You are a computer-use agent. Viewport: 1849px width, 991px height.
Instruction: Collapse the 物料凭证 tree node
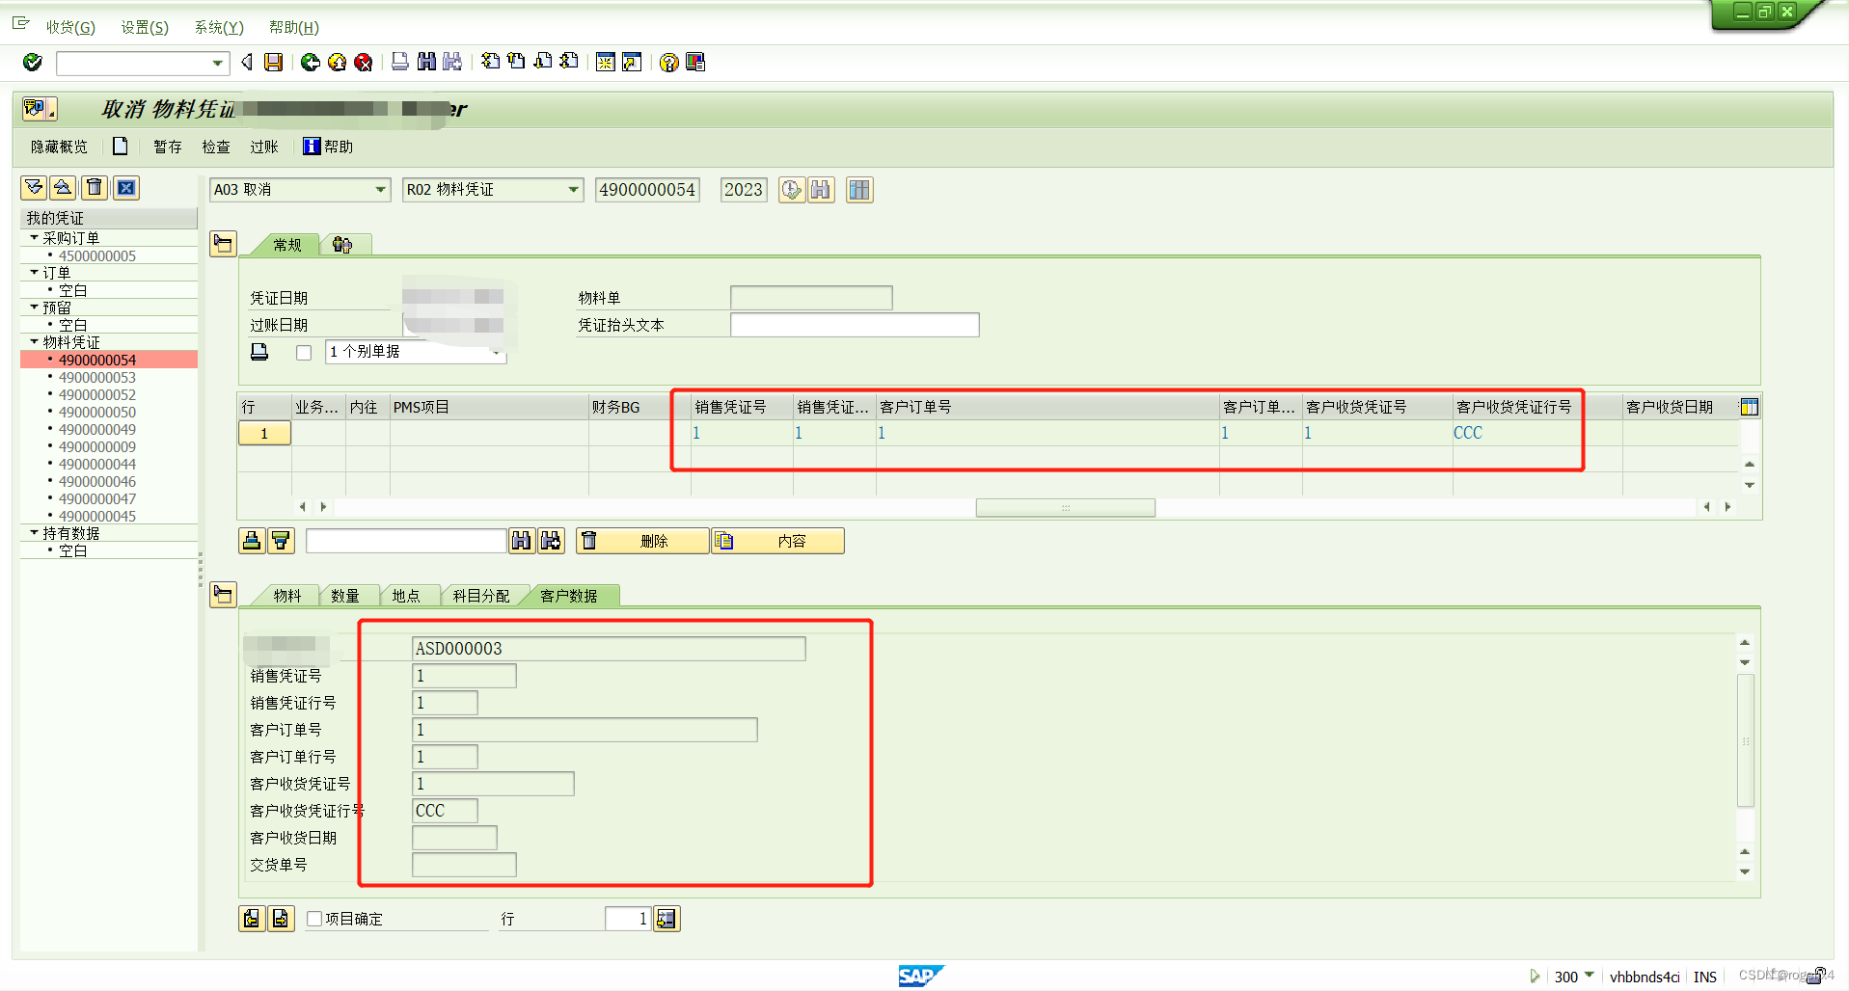point(33,342)
